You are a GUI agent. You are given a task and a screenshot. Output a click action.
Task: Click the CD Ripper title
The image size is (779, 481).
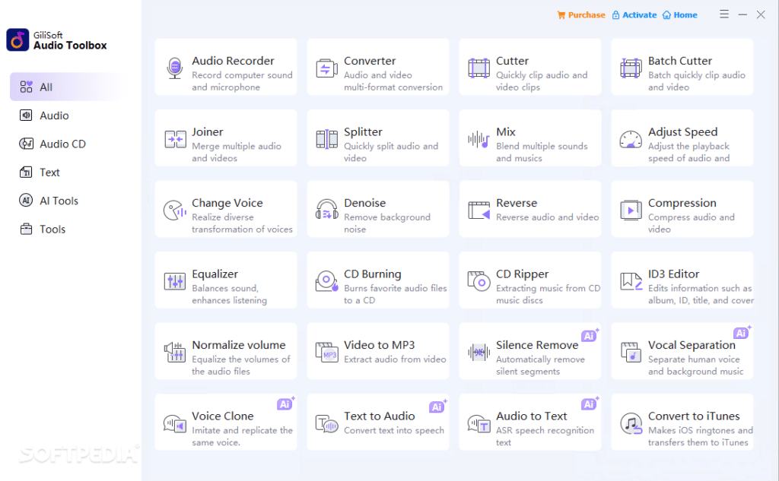[x=522, y=274]
